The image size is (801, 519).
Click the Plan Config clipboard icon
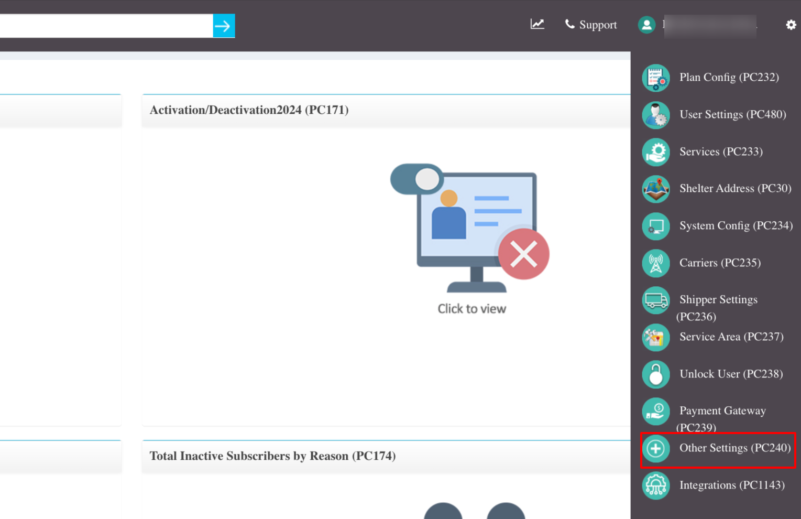coord(656,78)
